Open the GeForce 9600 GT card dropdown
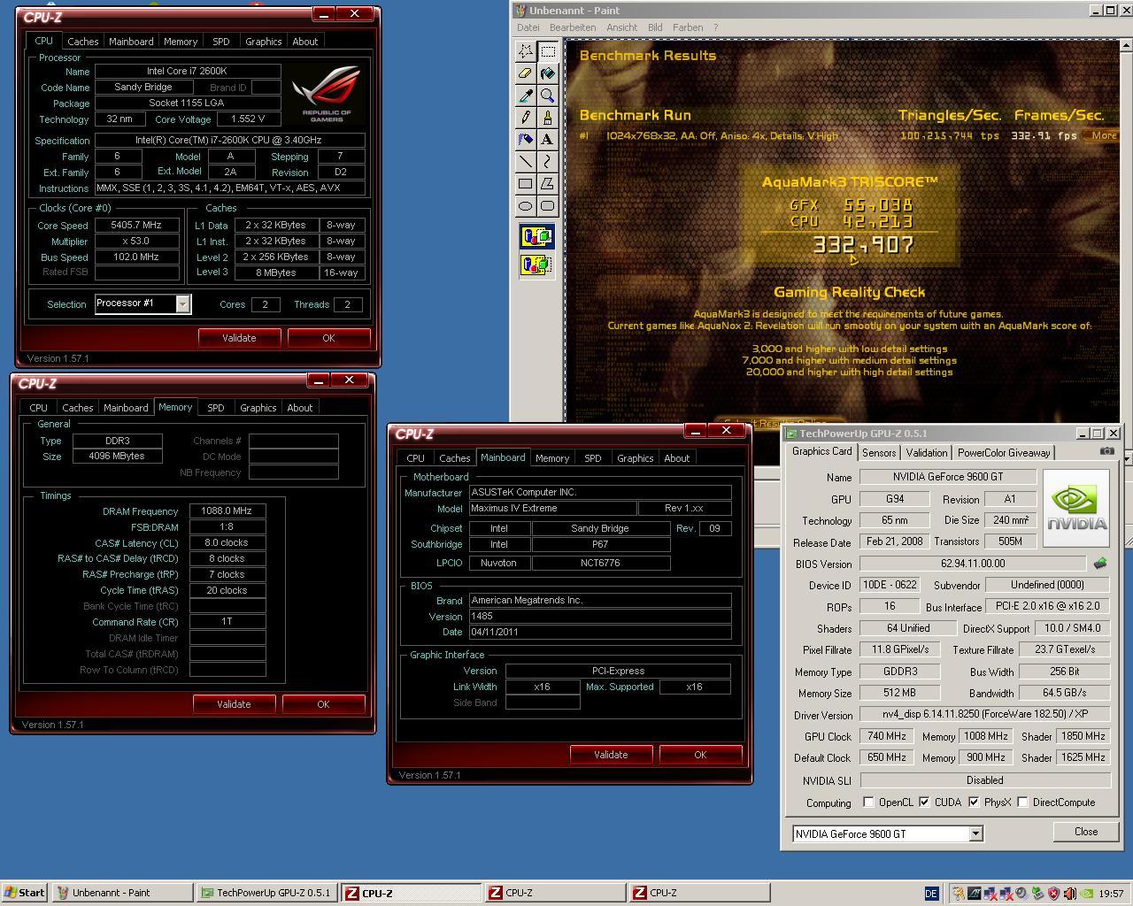1133x906 pixels. pos(975,833)
